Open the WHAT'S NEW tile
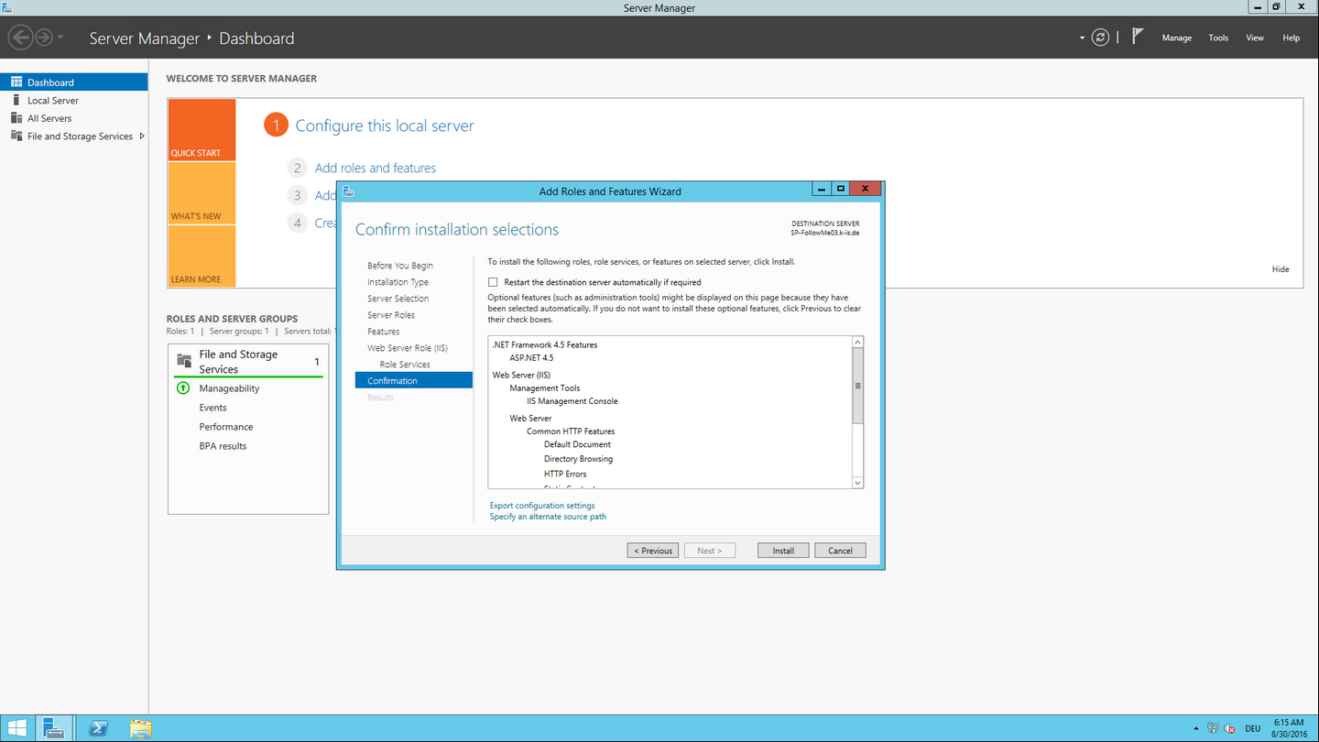 (202, 193)
